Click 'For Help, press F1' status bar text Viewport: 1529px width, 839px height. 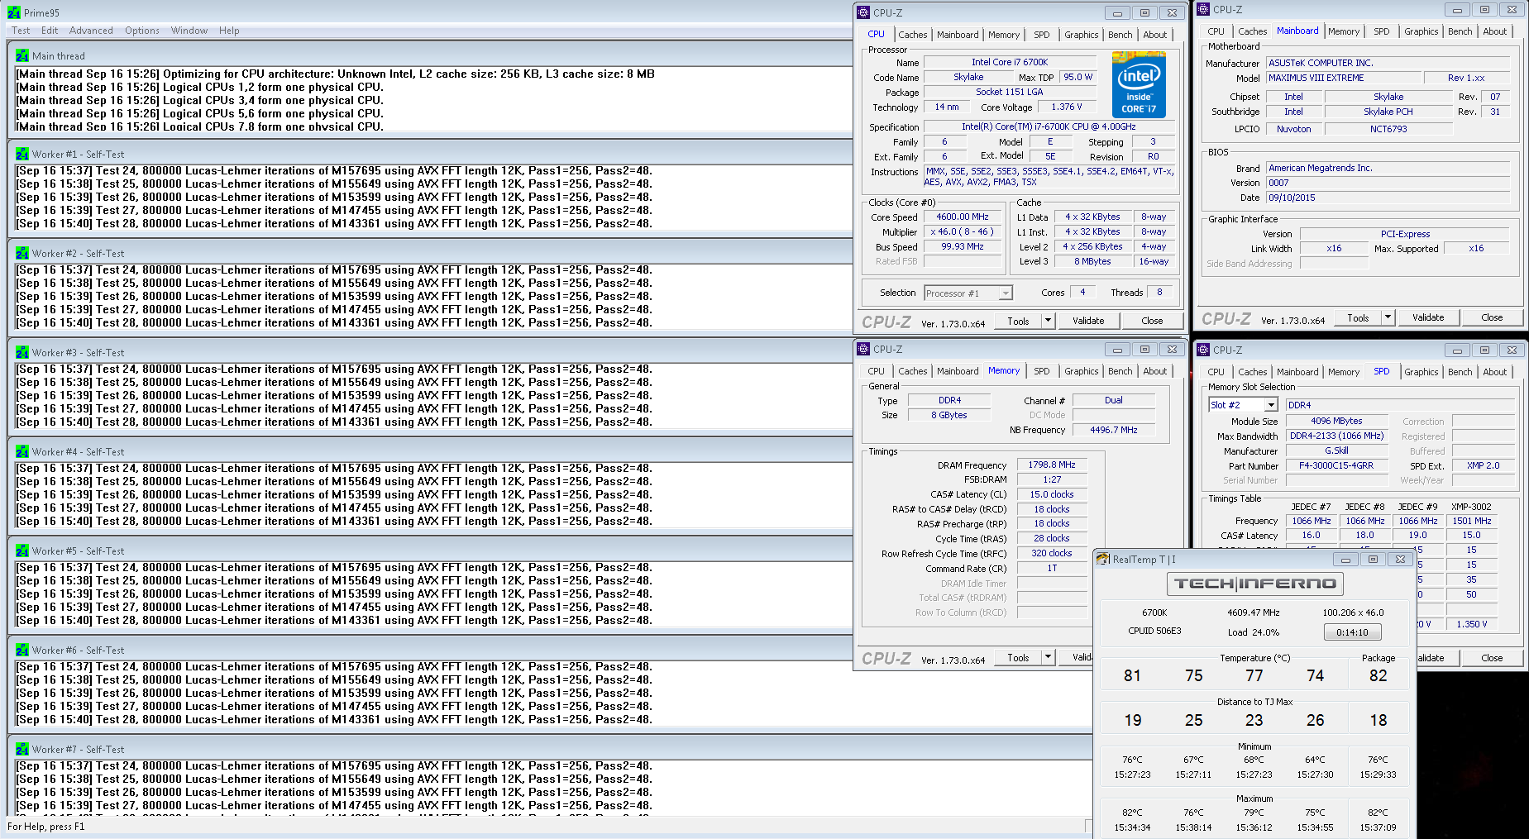point(46,827)
